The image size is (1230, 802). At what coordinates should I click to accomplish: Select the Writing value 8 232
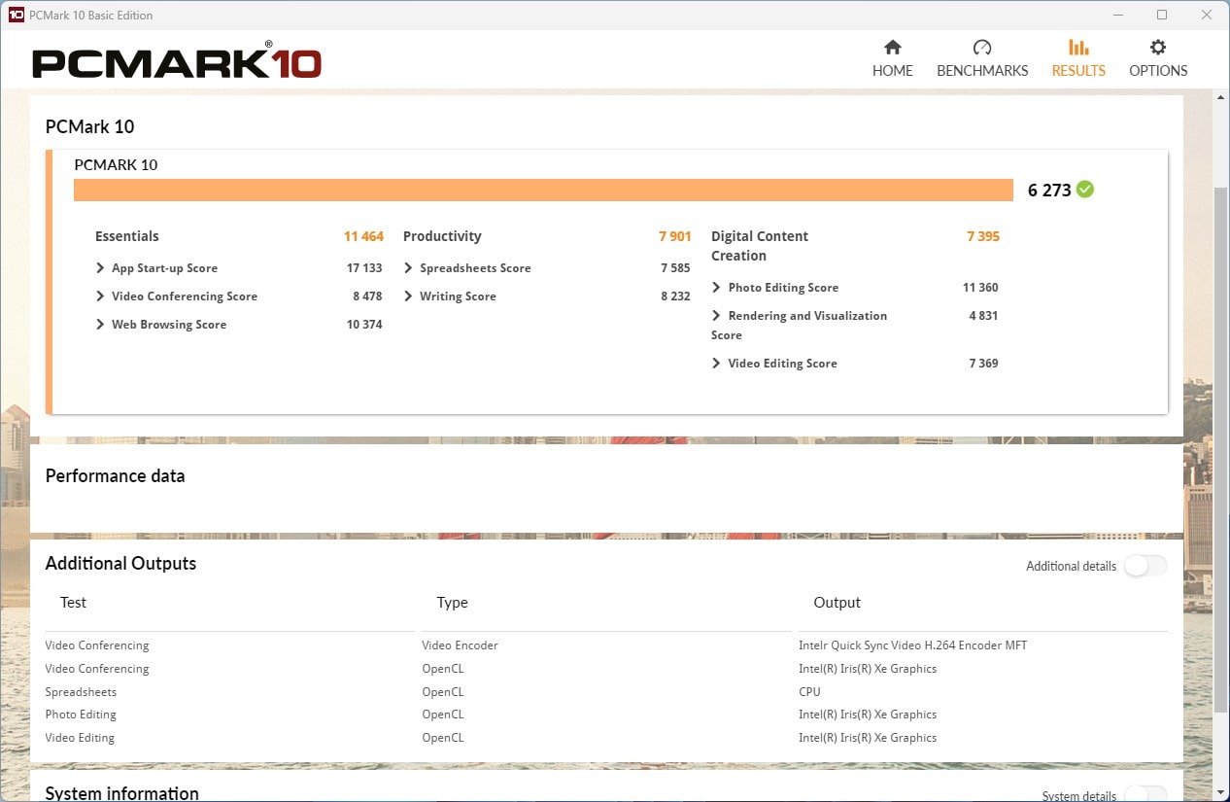pos(675,296)
